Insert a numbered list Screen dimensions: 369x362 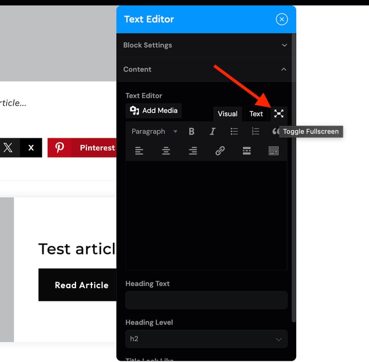point(256,131)
